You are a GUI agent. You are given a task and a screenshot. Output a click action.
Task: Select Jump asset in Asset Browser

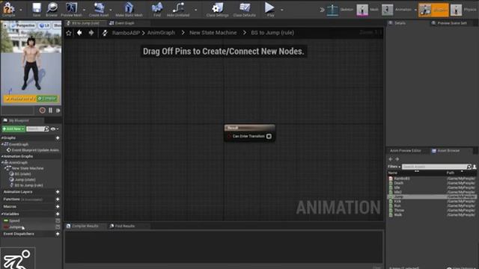tap(432, 197)
